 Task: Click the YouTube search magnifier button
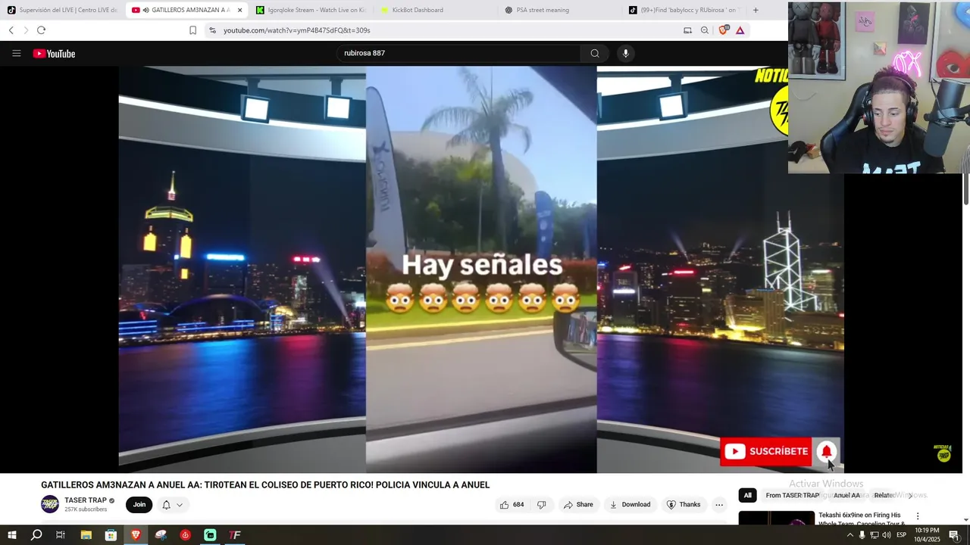595,53
